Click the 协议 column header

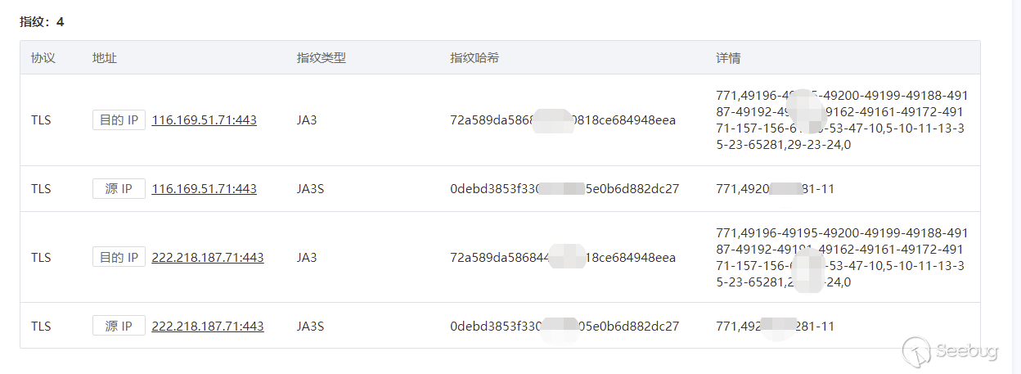click(x=43, y=59)
